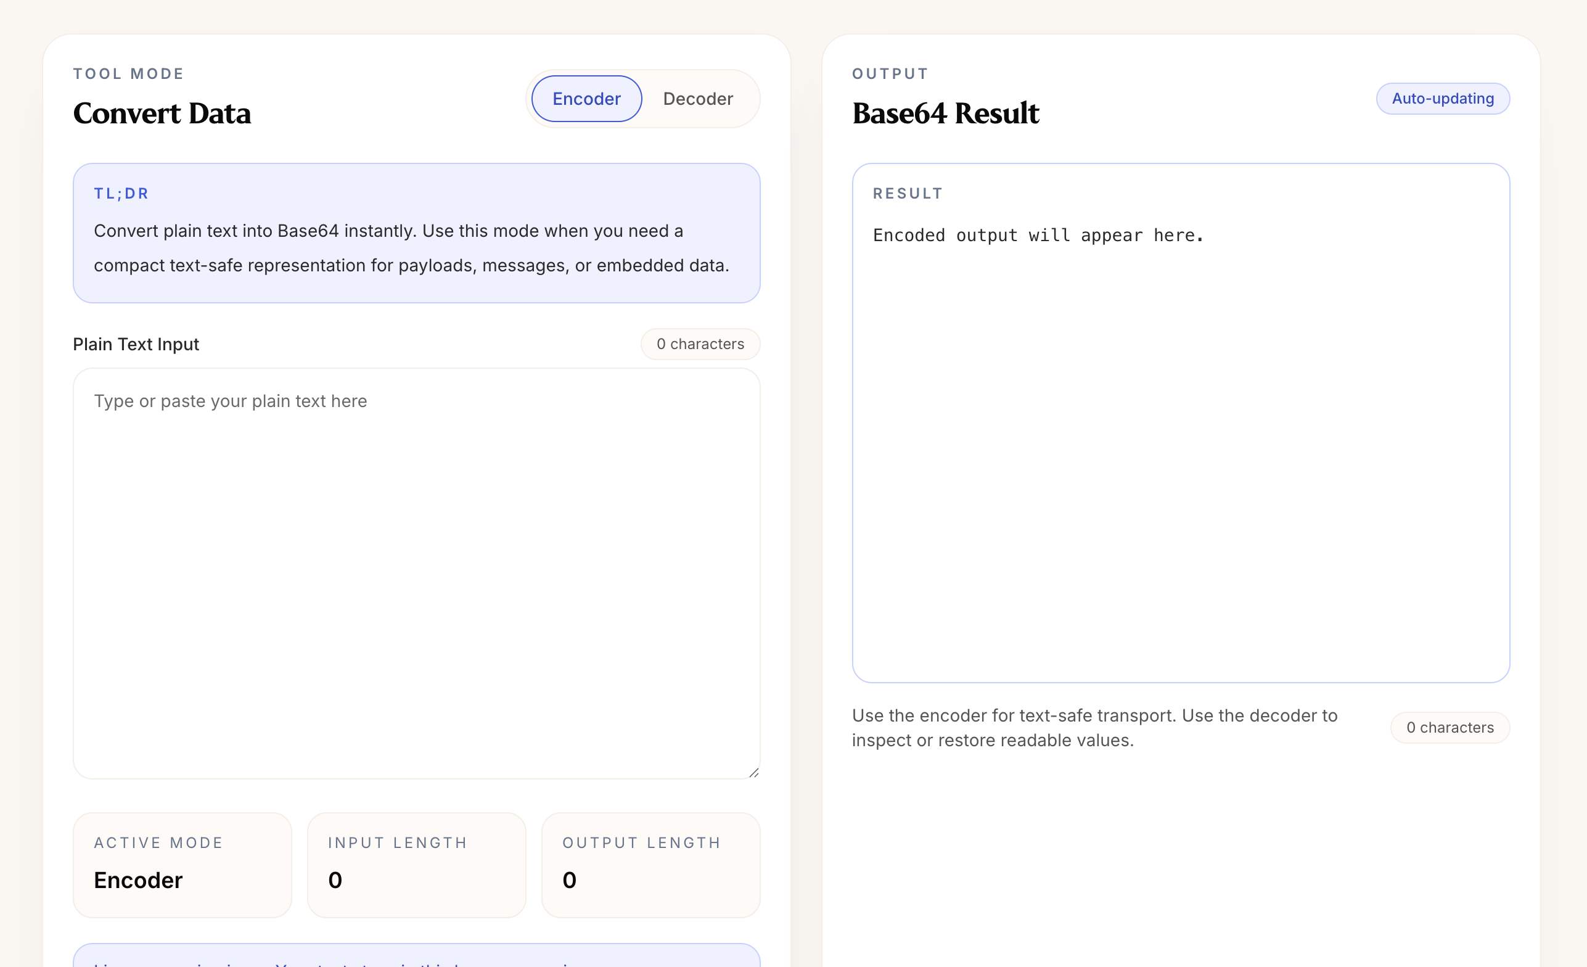
Task: Click the Base64 Result heading
Action: click(x=946, y=113)
